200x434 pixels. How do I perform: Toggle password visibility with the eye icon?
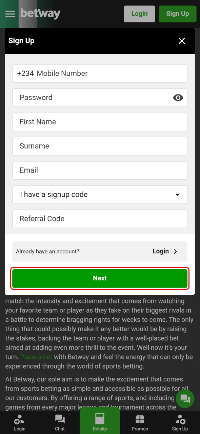pos(178,98)
